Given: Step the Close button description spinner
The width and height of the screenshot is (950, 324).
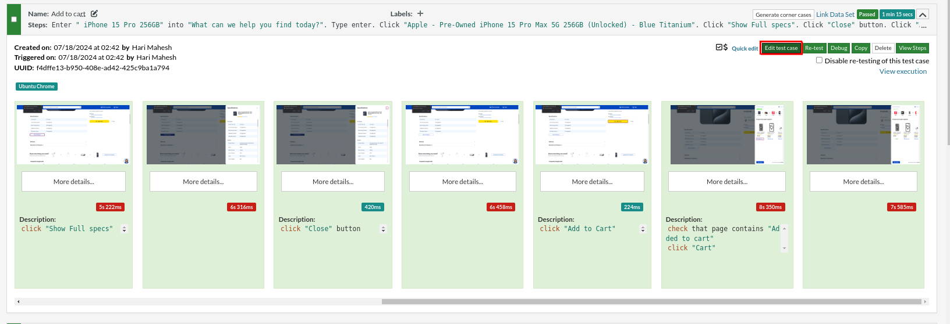Looking at the screenshot, I should pyautogui.click(x=383, y=229).
